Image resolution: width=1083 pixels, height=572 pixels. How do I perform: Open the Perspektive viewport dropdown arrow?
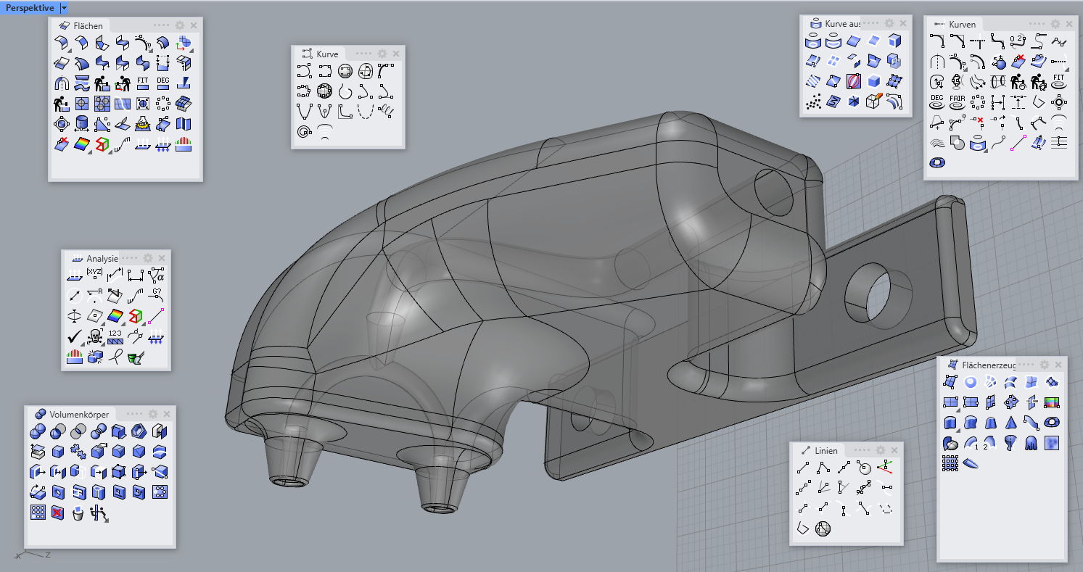[x=64, y=7]
